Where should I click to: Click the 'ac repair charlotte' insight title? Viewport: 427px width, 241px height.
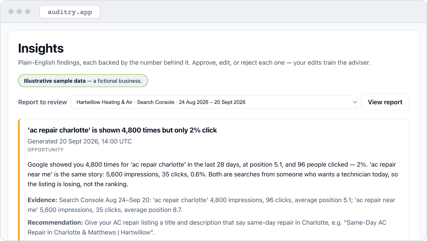[x=122, y=130]
